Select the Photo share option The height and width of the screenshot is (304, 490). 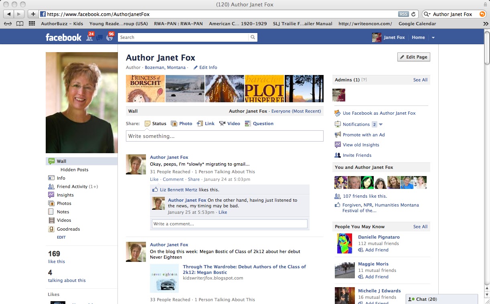tap(181, 124)
